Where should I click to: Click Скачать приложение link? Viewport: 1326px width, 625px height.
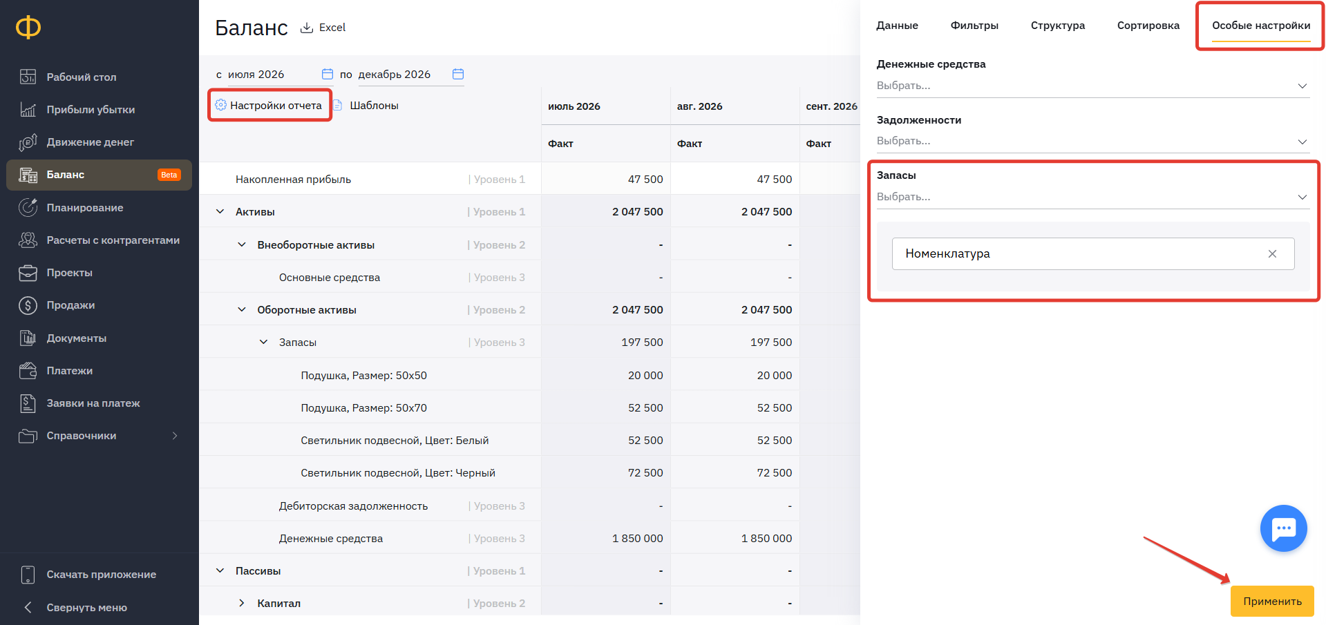102,575
